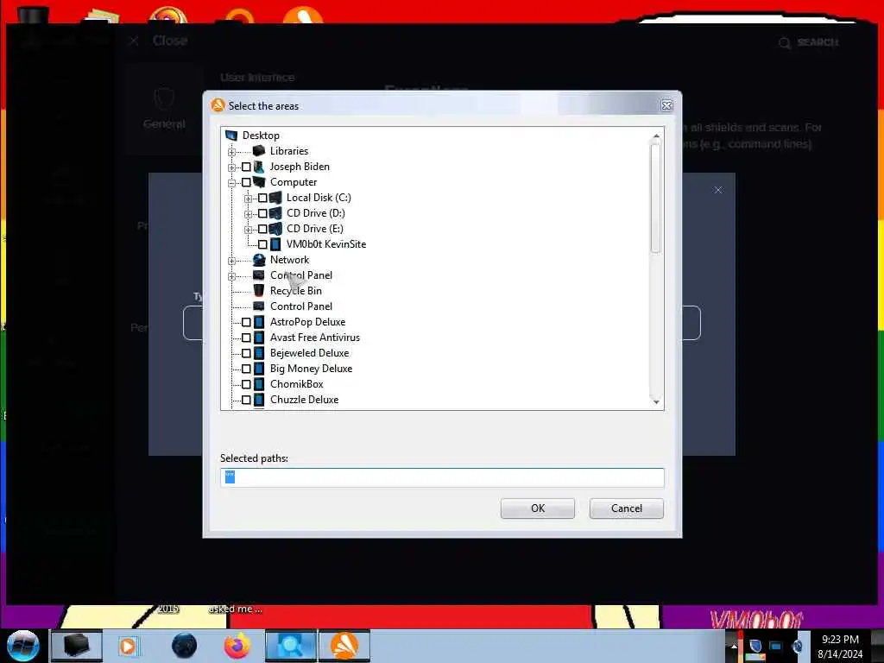Click the security flag tray icon

(x=755, y=646)
